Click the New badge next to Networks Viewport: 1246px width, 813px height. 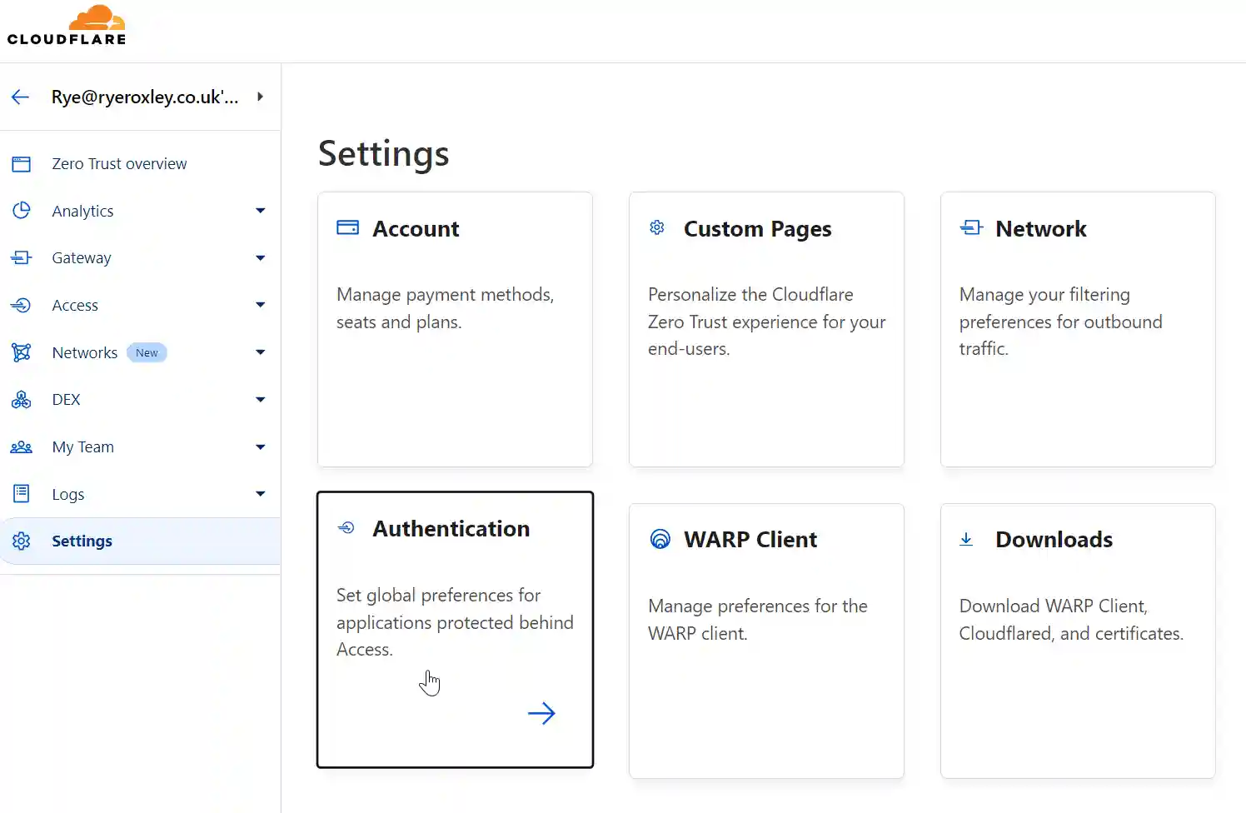(147, 352)
